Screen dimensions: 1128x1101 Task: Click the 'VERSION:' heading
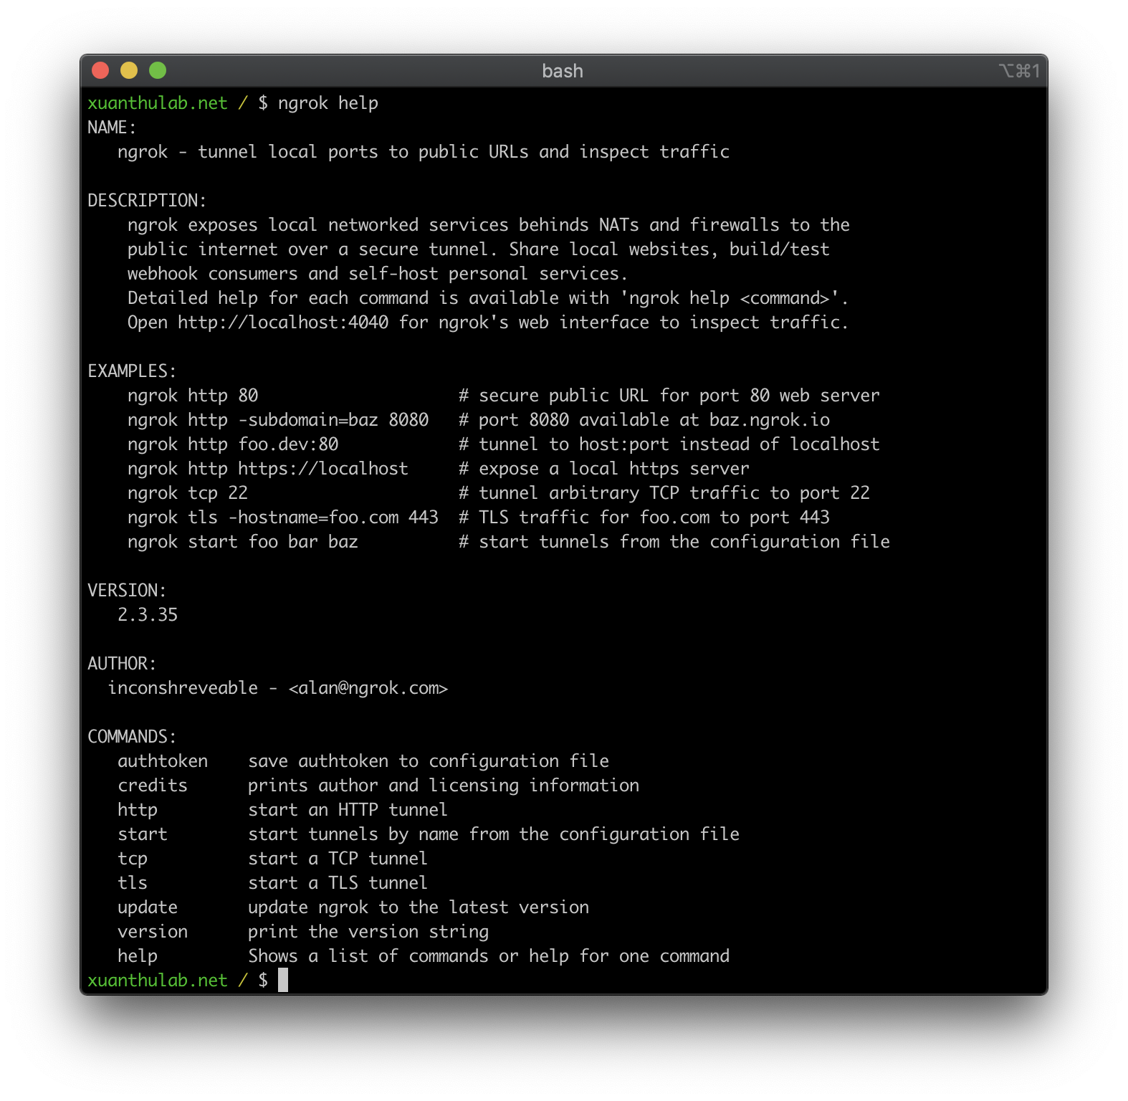pos(127,591)
